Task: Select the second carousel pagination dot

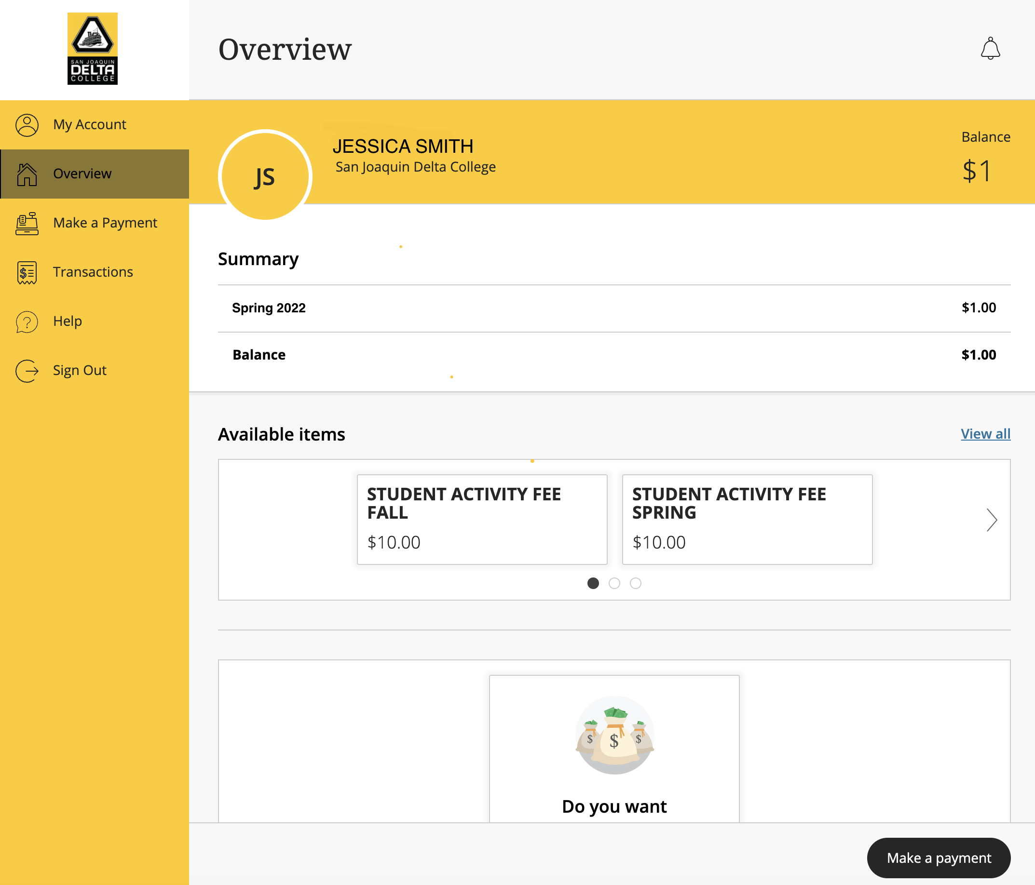Action: (x=614, y=583)
